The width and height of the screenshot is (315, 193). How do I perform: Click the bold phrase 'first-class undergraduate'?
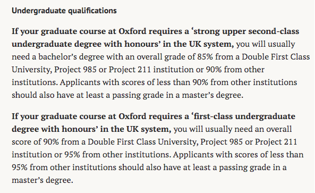click(244, 116)
